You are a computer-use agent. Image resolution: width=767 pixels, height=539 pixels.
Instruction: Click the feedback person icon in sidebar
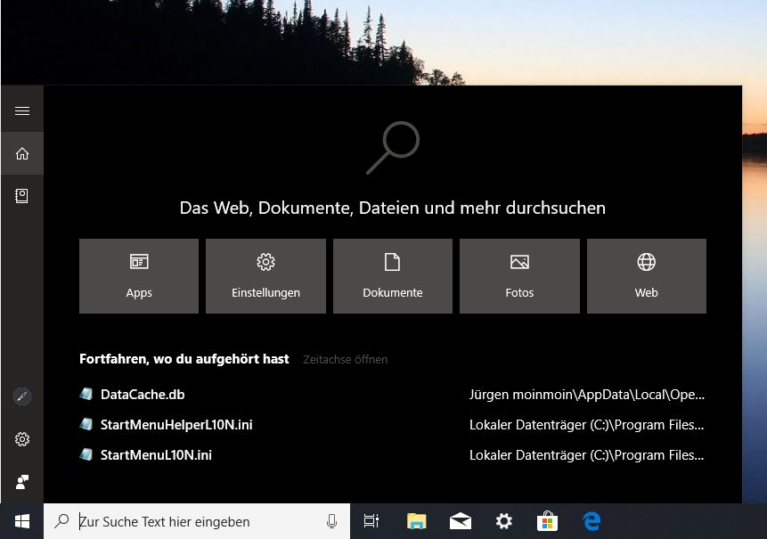22,482
